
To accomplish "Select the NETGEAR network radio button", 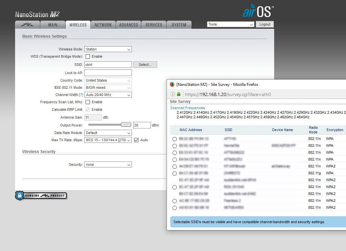I will tap(174, 208).
